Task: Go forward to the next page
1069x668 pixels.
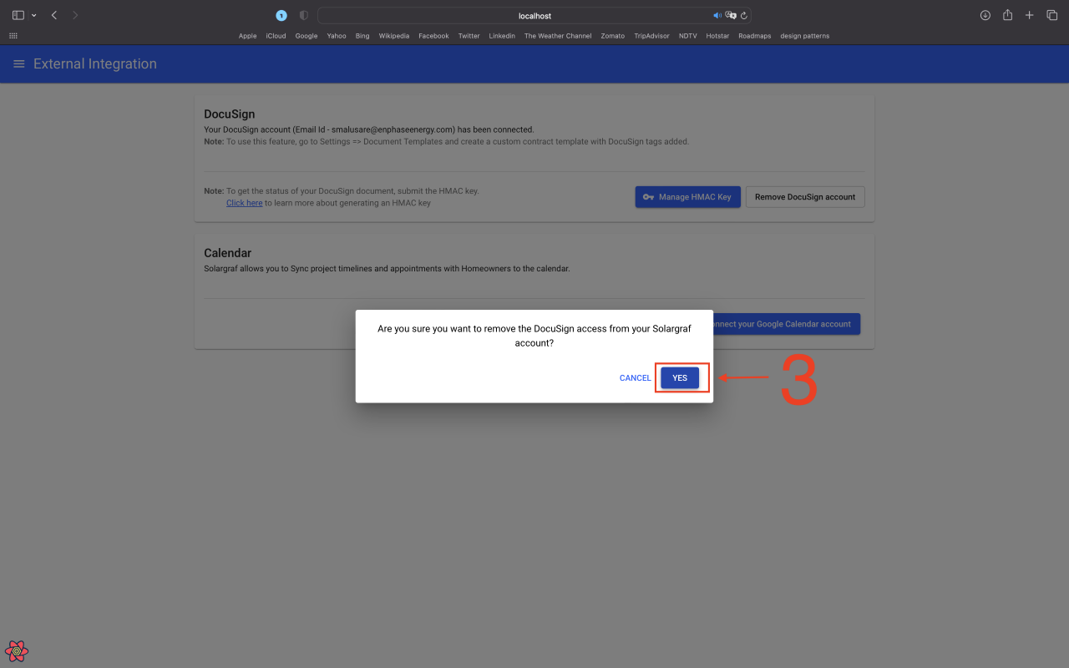Action: coord(75,14)
